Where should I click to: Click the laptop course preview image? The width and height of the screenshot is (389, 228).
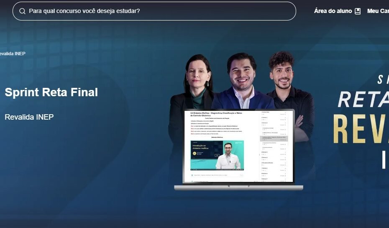tap(238, 149)
